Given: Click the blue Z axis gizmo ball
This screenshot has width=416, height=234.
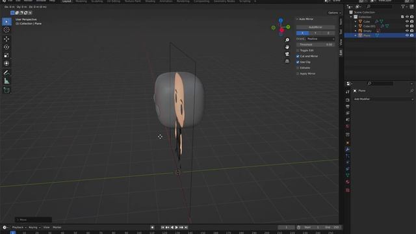Looking at the screenshot, I should point(281,20).
